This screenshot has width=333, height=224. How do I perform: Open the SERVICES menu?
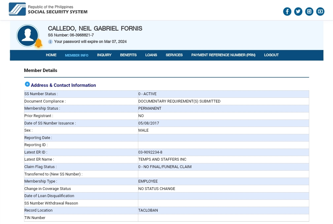tap(174, 55)
